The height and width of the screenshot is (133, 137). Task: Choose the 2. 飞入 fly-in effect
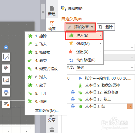click(x=46, y=44)
